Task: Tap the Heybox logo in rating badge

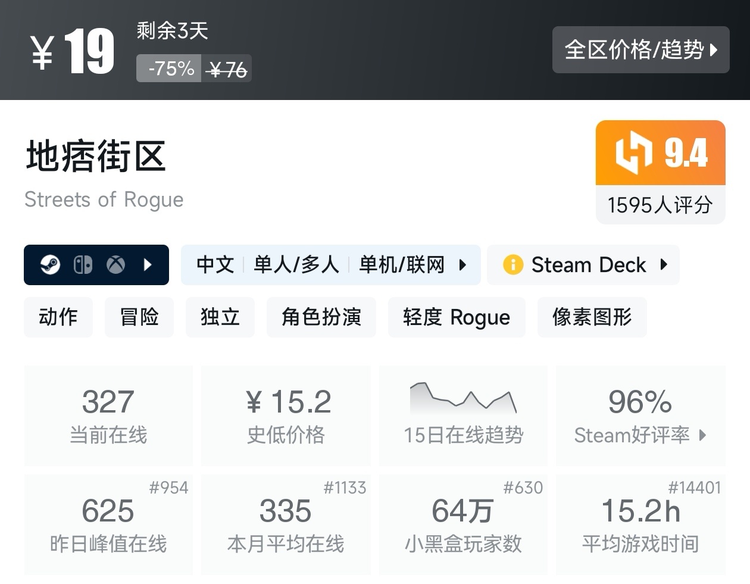Action: pos(634,152)
